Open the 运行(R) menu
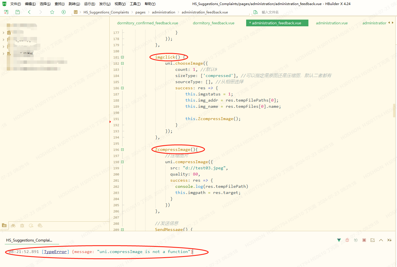 tap(89, 4)
